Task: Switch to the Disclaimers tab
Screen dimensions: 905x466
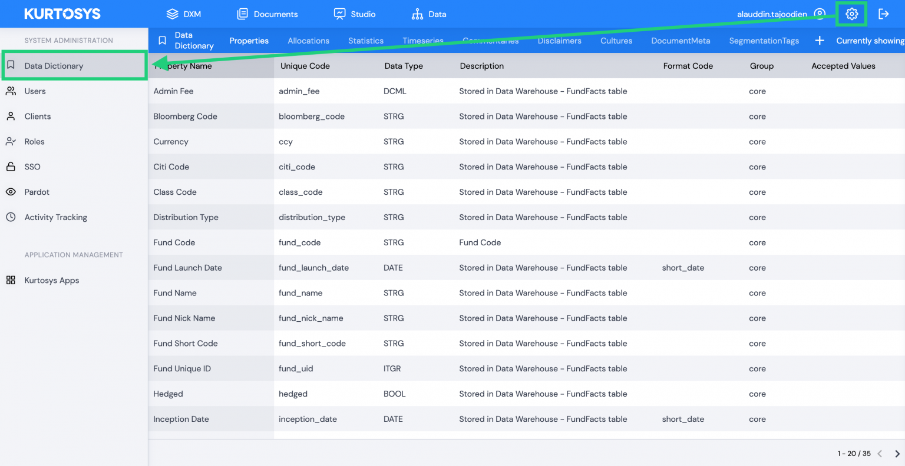Action: click(559, 41)
